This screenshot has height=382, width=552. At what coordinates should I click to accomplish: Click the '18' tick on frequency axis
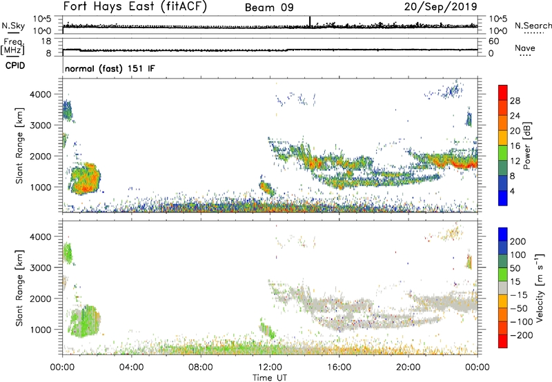tap(46, 41)
